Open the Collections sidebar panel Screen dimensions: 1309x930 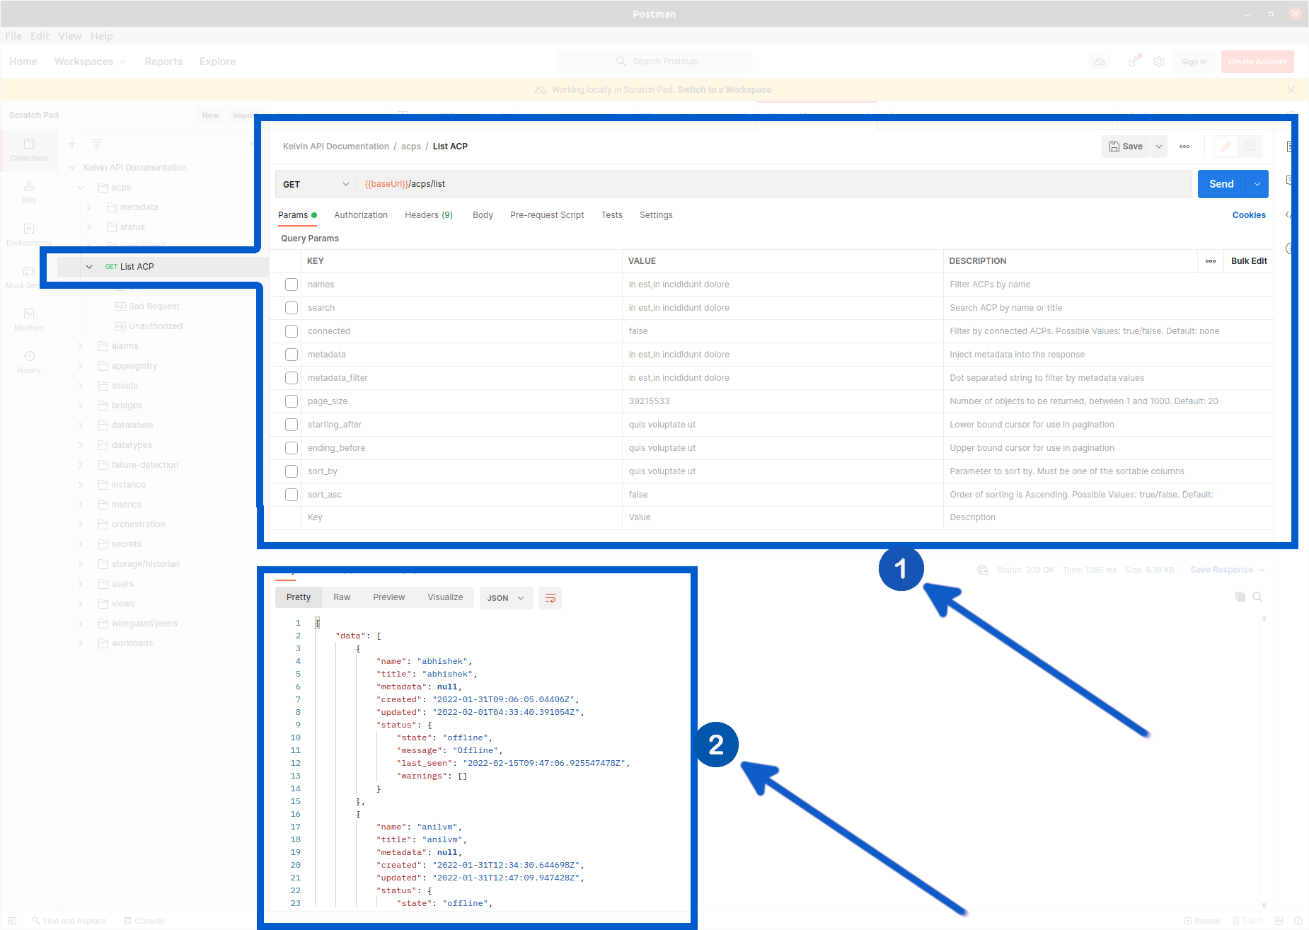tap(28, 150)
